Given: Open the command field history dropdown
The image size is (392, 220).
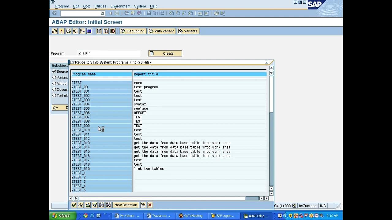Looking at the screenshot, I should 102,13.
